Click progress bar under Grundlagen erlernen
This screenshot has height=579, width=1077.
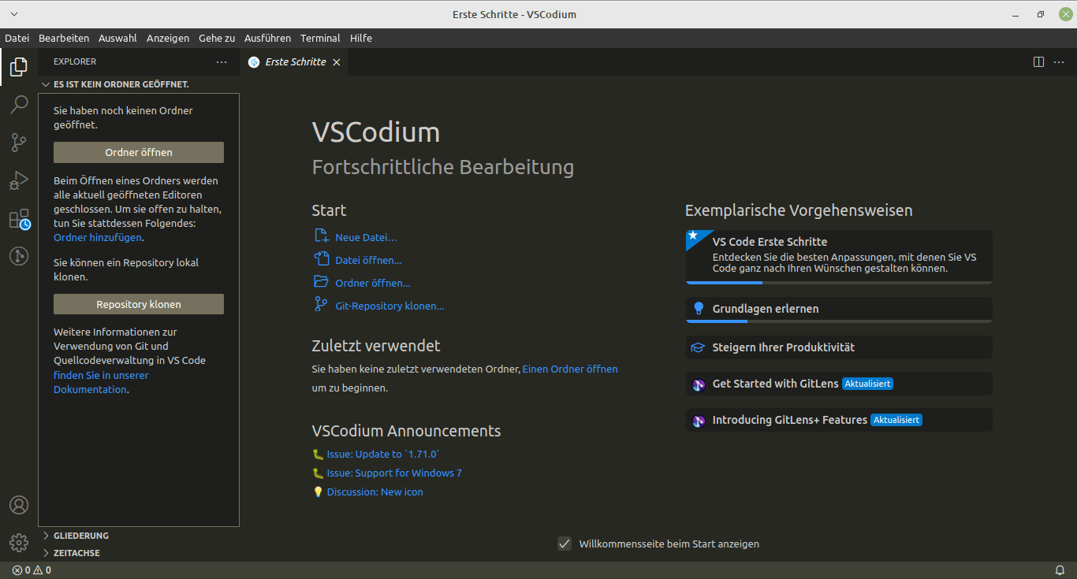point(839,321)
